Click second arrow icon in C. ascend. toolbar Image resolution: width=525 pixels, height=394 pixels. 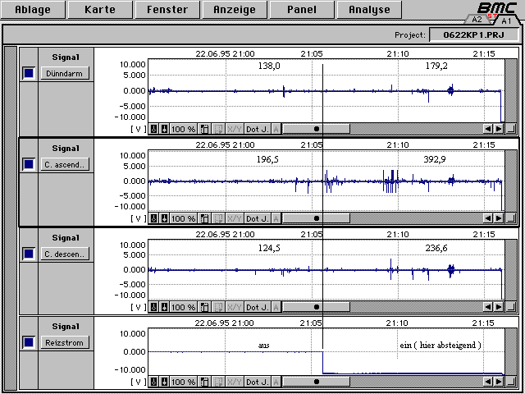[164, 219]
